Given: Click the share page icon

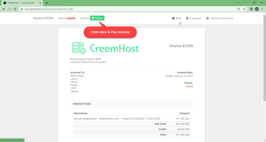Looking at the screenshot, I should tap(239, 9).
